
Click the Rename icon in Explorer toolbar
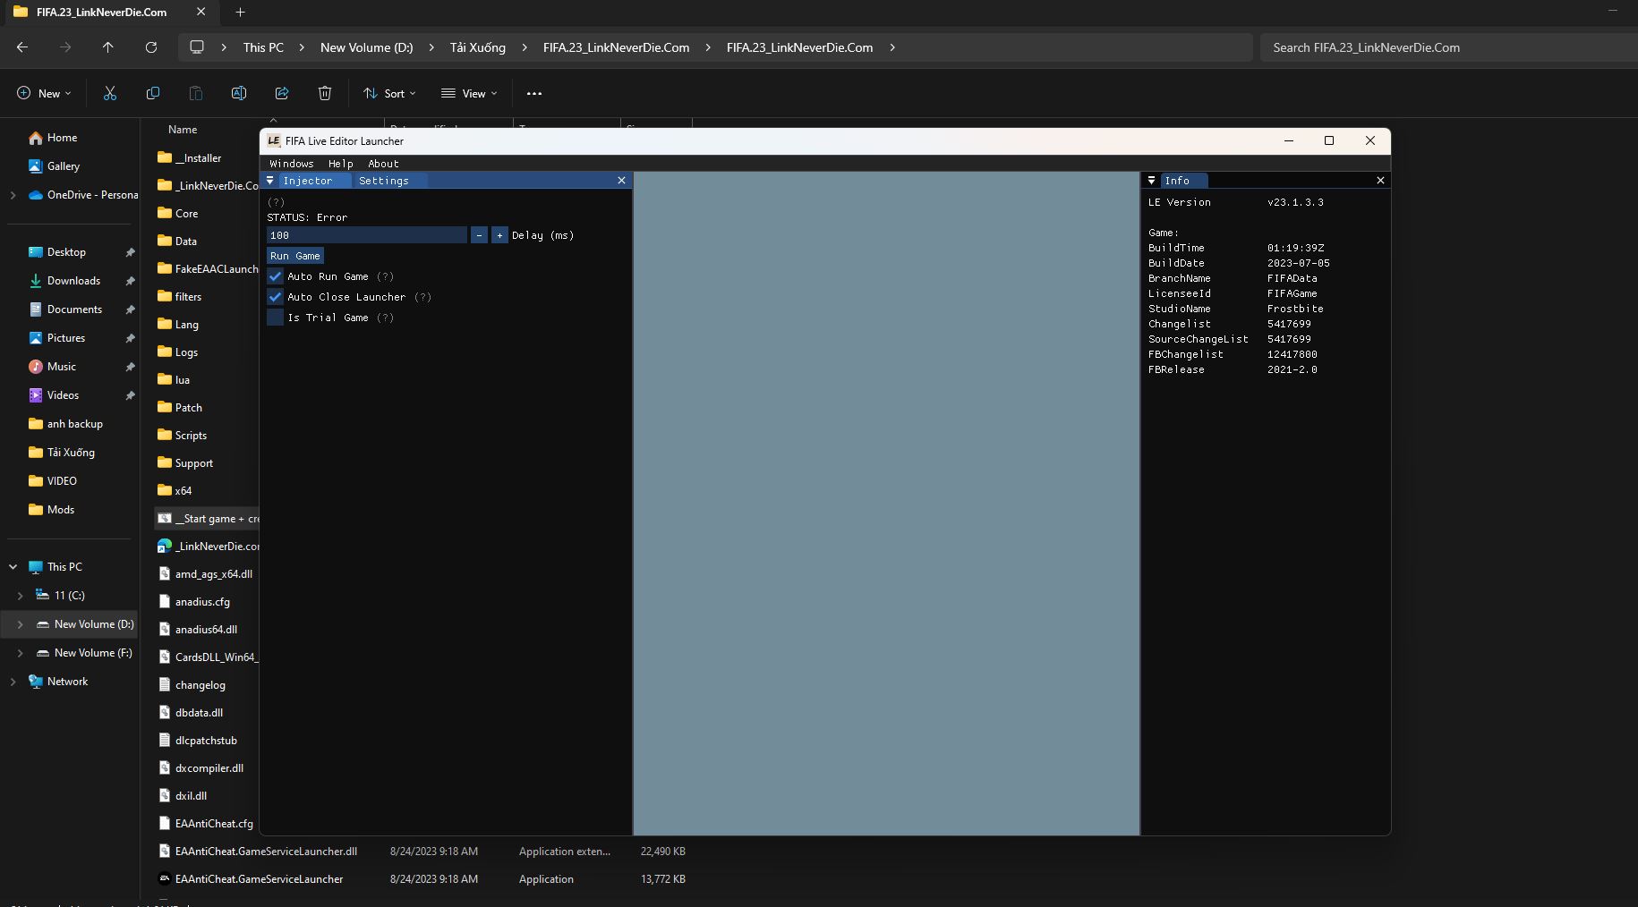(239, 93)
